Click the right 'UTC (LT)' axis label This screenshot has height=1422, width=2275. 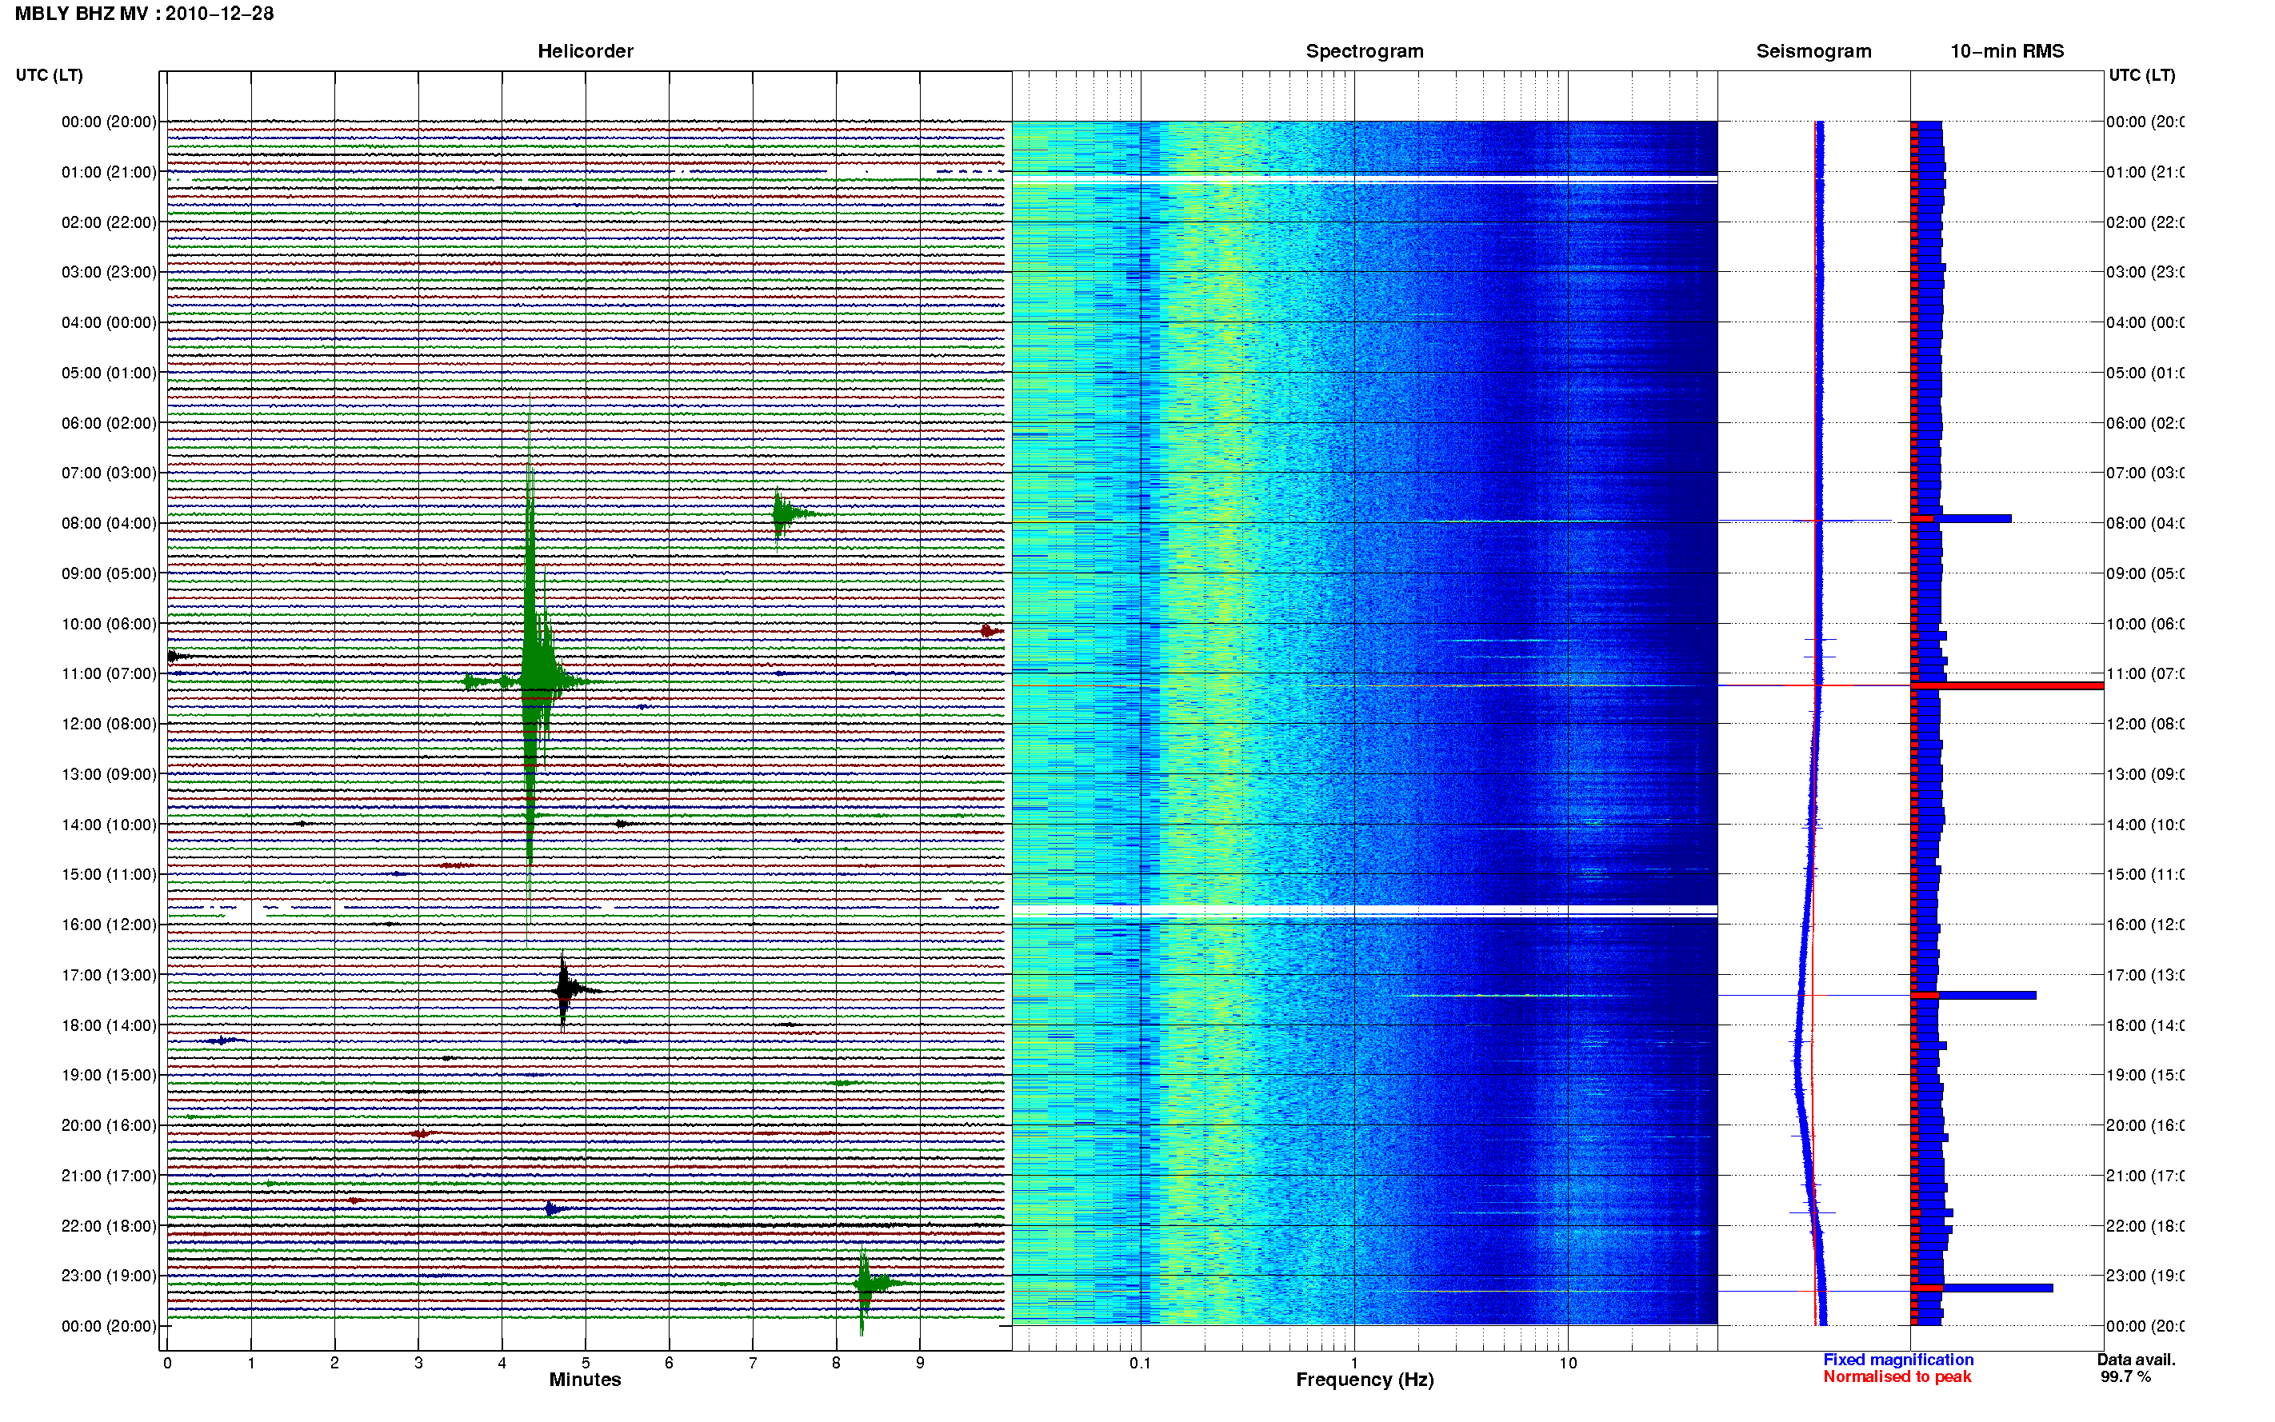pos(2141,75)
